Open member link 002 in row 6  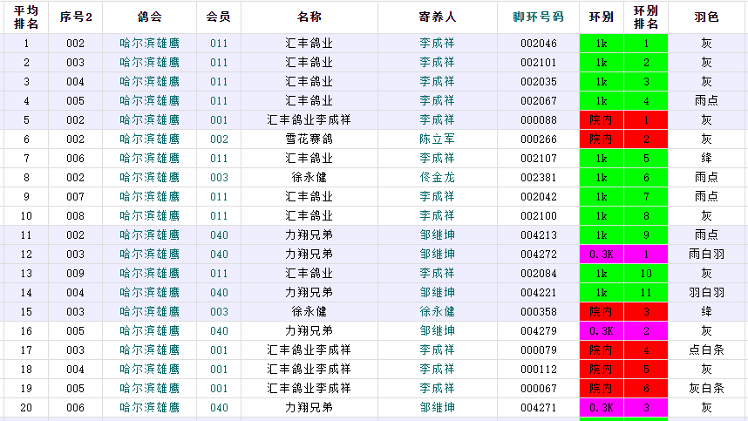[219, 139]
